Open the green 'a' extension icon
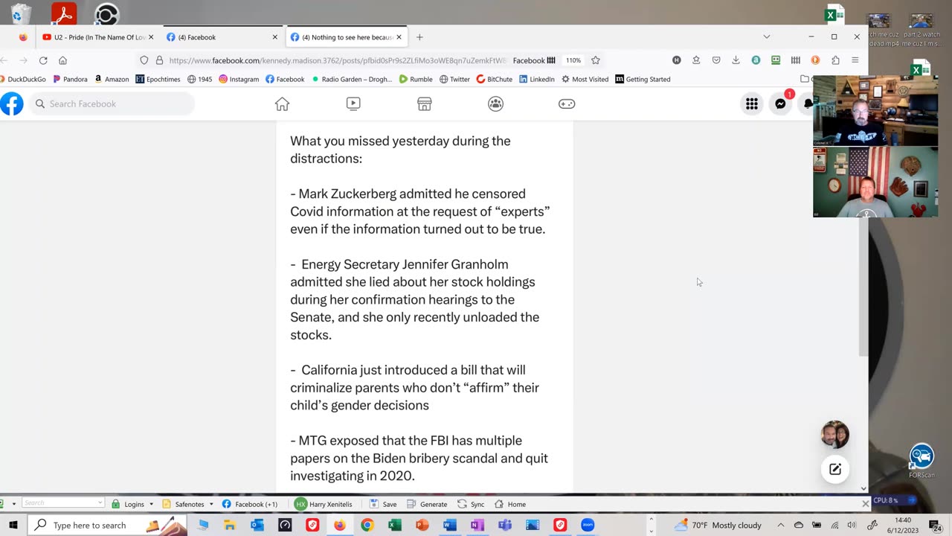The height and width of the screenshot is (536, 952). pyautogui.click(x=756, y=60)
